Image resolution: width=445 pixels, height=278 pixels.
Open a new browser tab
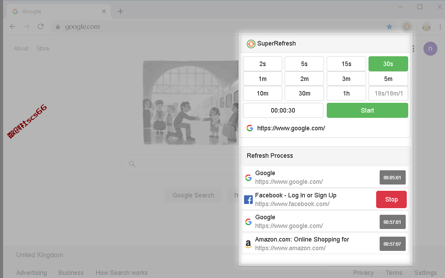click(x=120, y=11)
